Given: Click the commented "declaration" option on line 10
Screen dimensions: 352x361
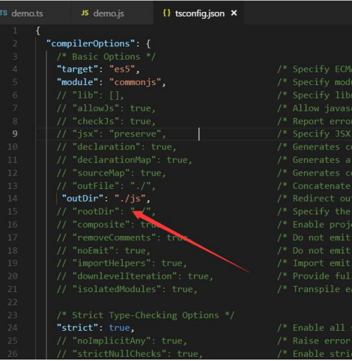Looking at the screenshot, I should 117,147.
